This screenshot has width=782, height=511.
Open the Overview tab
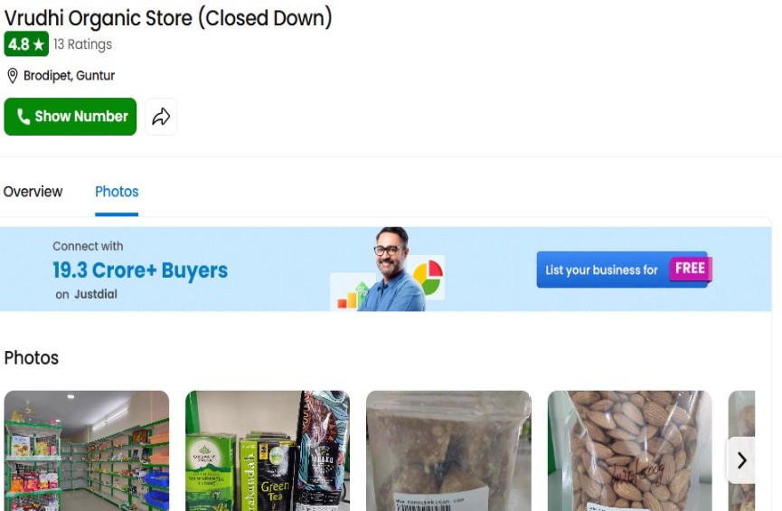[x=33, y=192]
